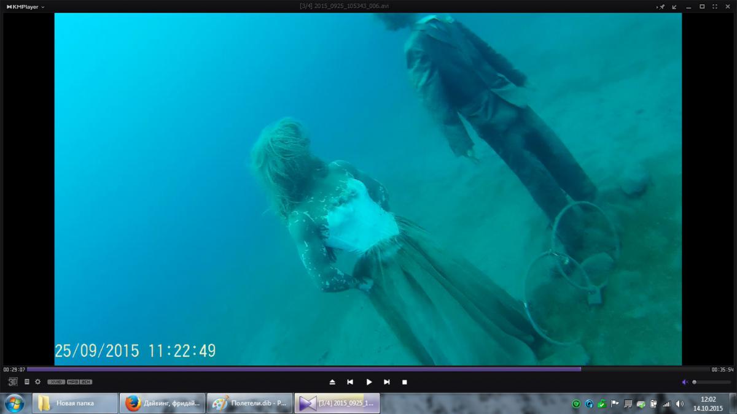Viewport: 737px width, 414px height.
Task: Toggle always-on-top pin icon
Action: click(661, 7)
